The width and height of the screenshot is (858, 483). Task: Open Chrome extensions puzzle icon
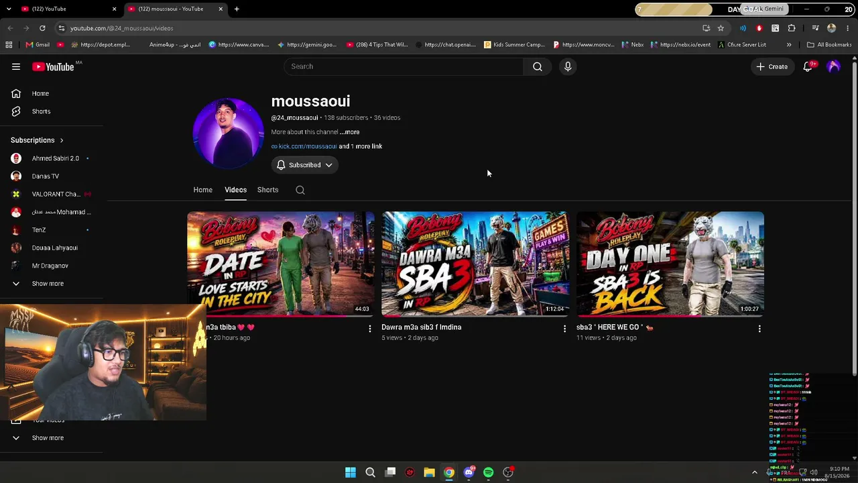[792, 28]
